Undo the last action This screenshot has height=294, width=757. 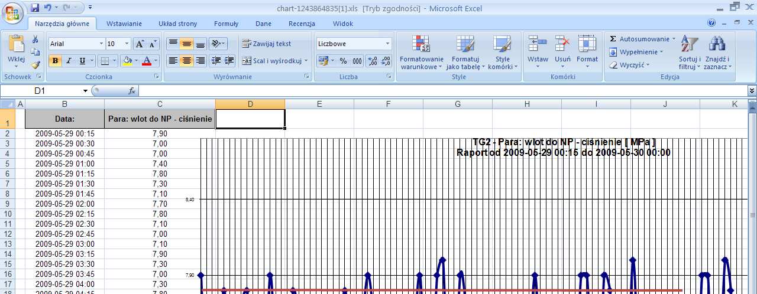47,8
